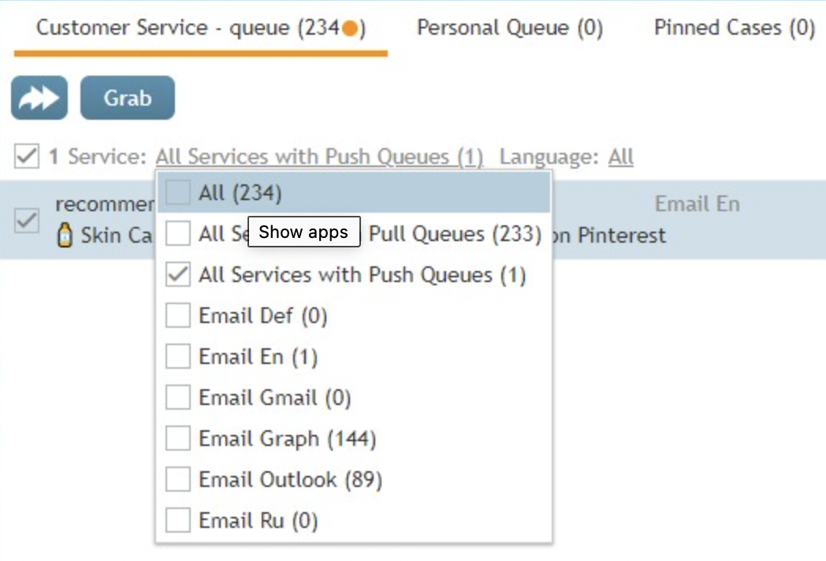Open the Language All dropdown
This screenshot has width=826, height=561.
click(x=620, y=157)
